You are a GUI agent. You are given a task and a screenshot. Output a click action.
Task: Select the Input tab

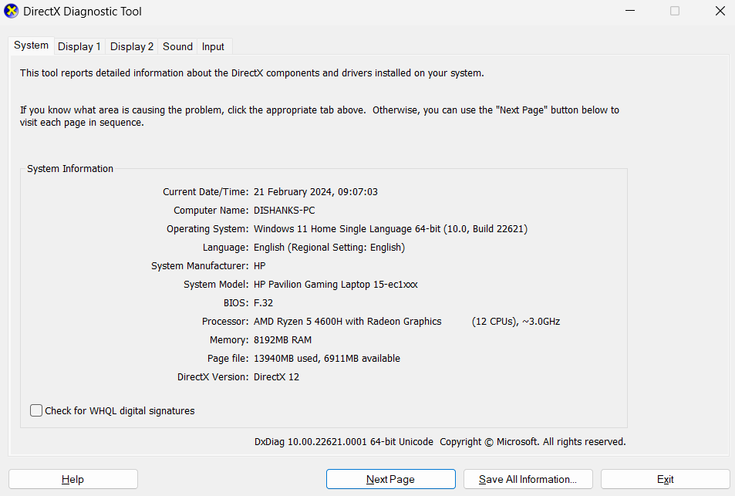(213, 46)
